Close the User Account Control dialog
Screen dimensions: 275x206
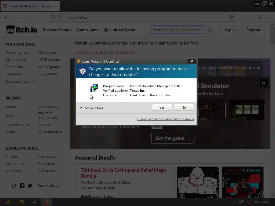point(192,61)
